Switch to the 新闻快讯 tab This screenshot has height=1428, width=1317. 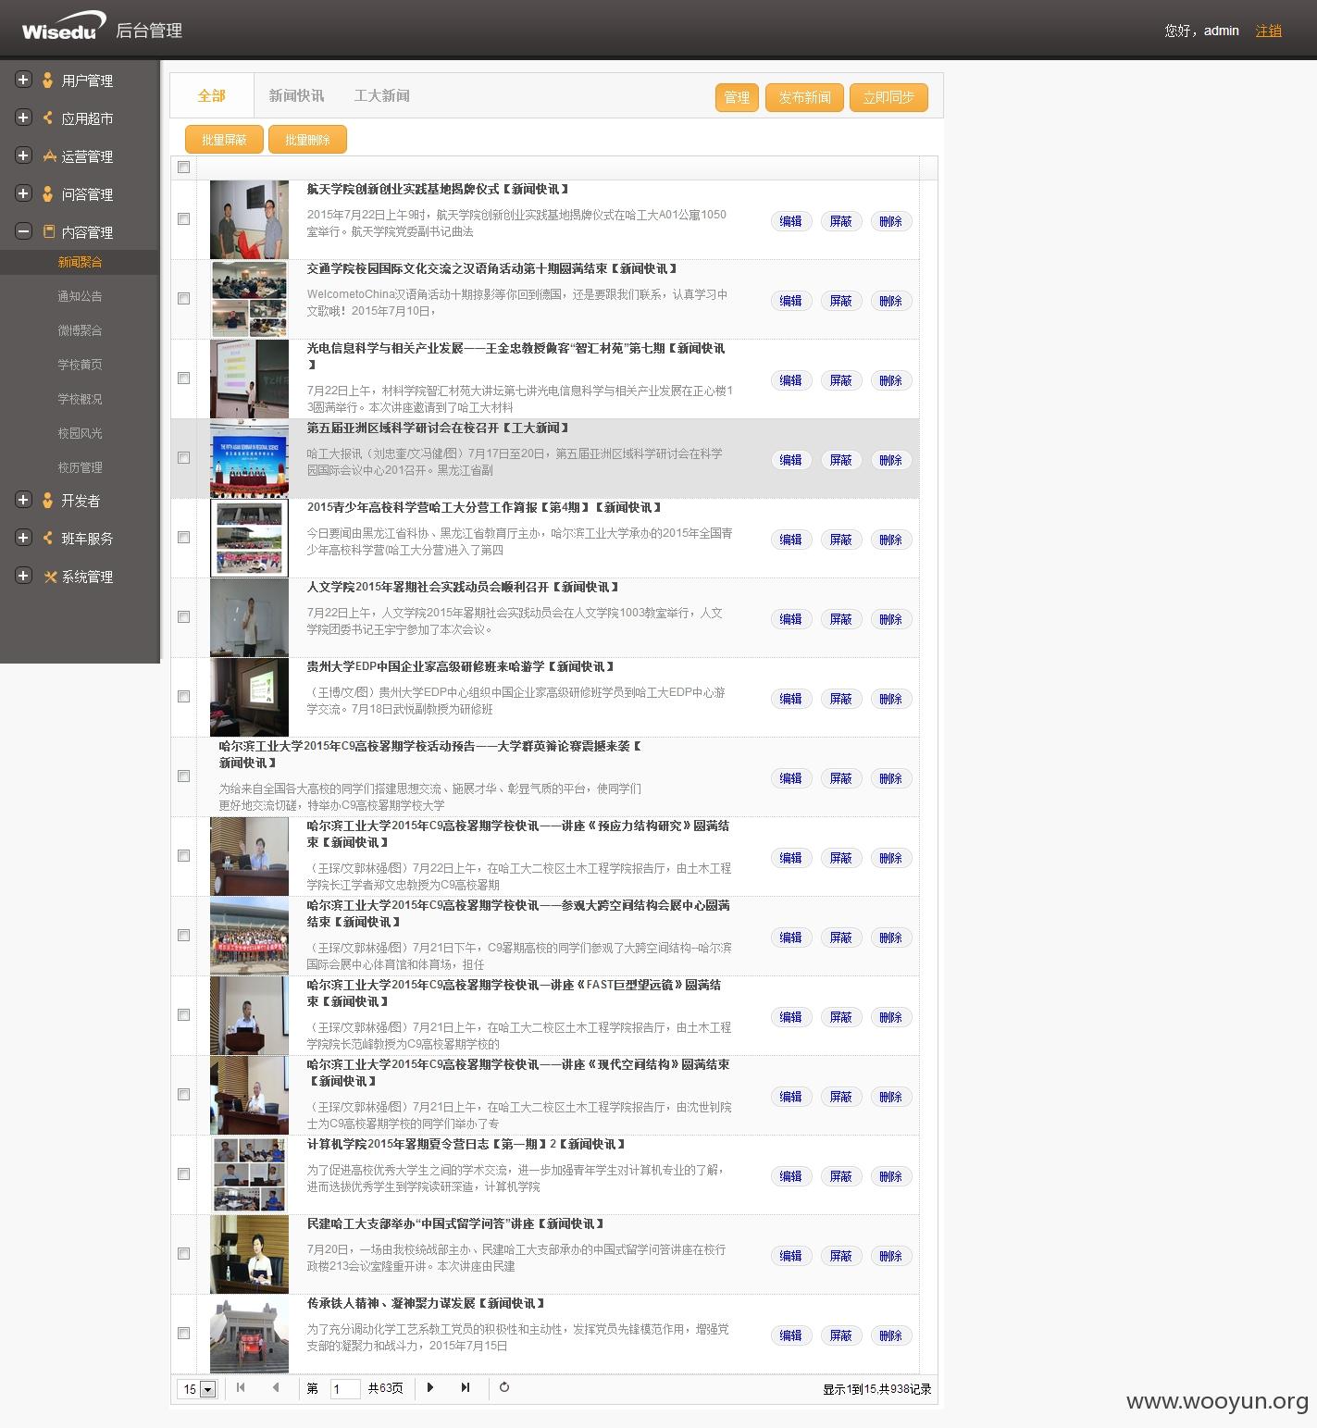tap(296, 95)
